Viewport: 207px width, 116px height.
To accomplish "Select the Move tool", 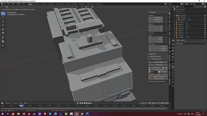I will 3,22.
